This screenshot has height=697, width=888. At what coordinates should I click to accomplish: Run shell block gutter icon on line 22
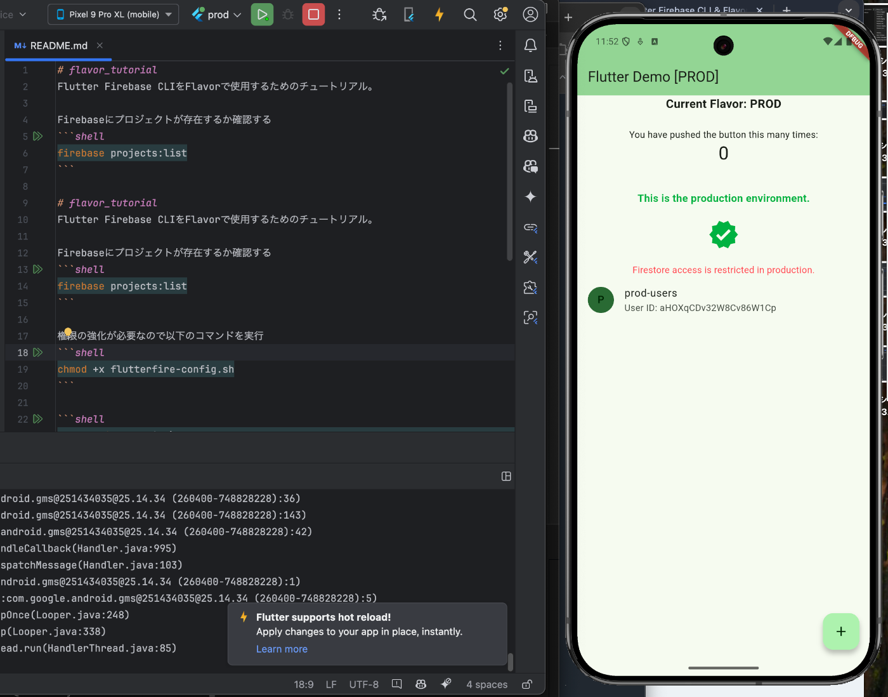click(x=38, y=419)
